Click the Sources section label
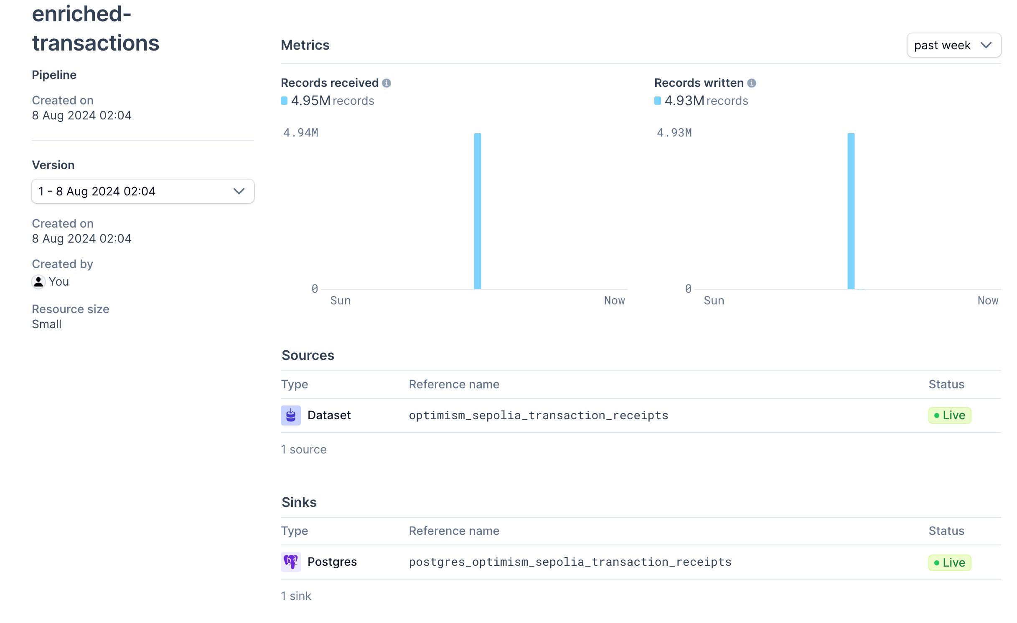Image resolution: width=1017 pixels, height=623 pixels. pos(308,355)
